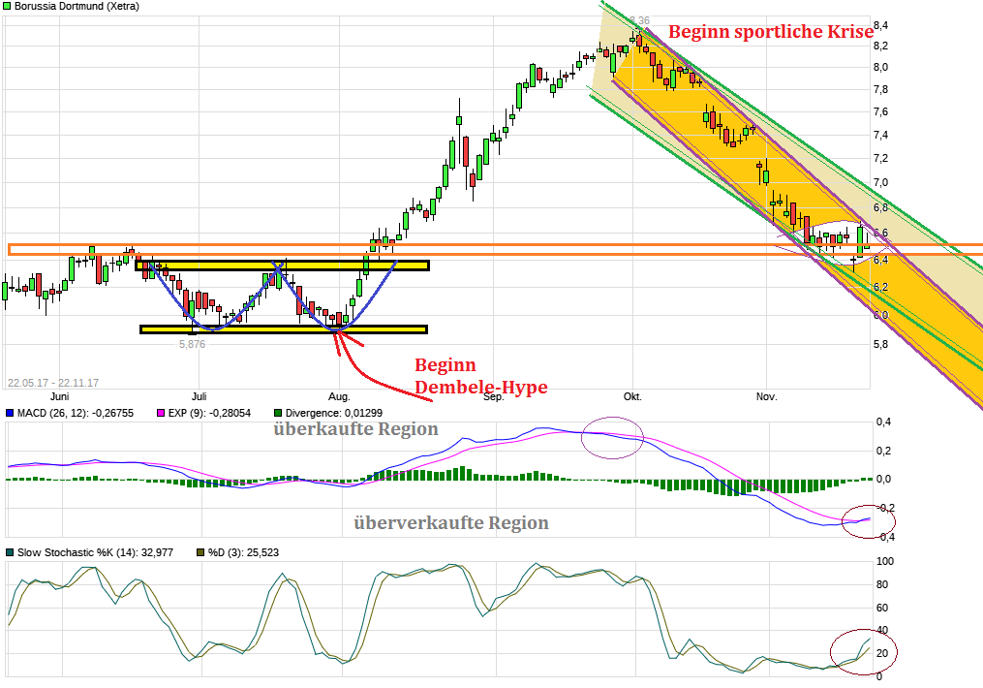Select 'Slow Stochastic %K (14): 32,977' legend text
983x688 pixels.
[x=95, y=552]
